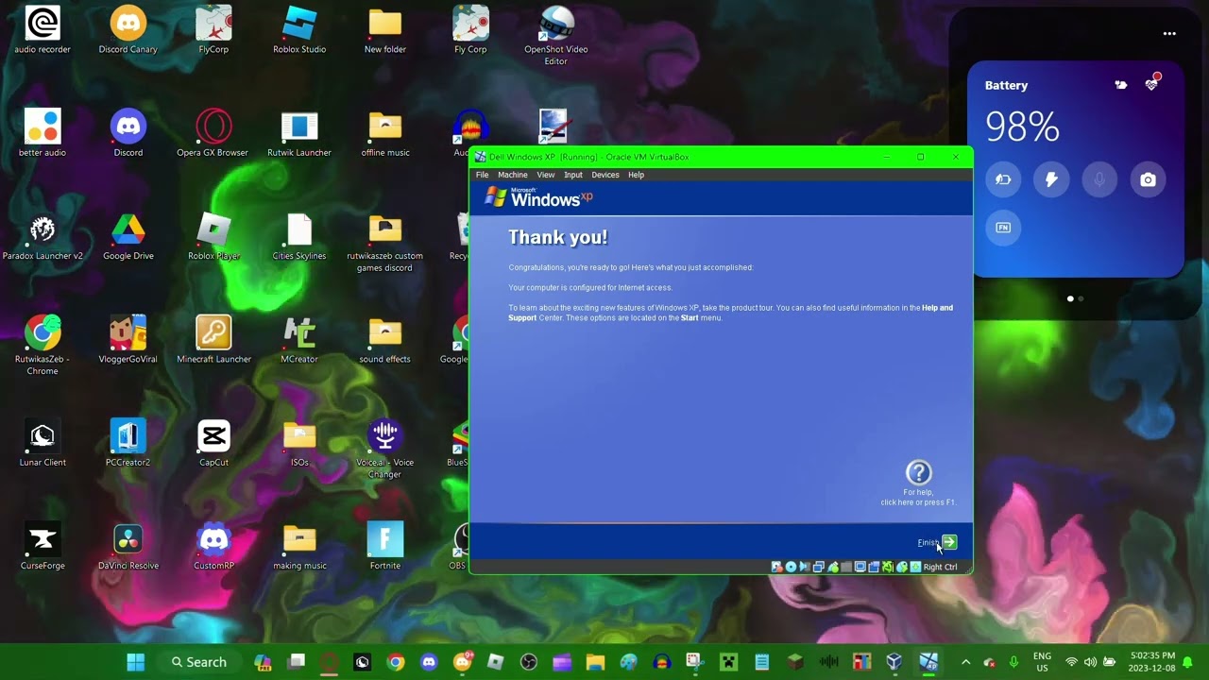Viewport: 1209px width, 680px height.
Task: Open the audio recorder desktop icon
Action: 43,30
